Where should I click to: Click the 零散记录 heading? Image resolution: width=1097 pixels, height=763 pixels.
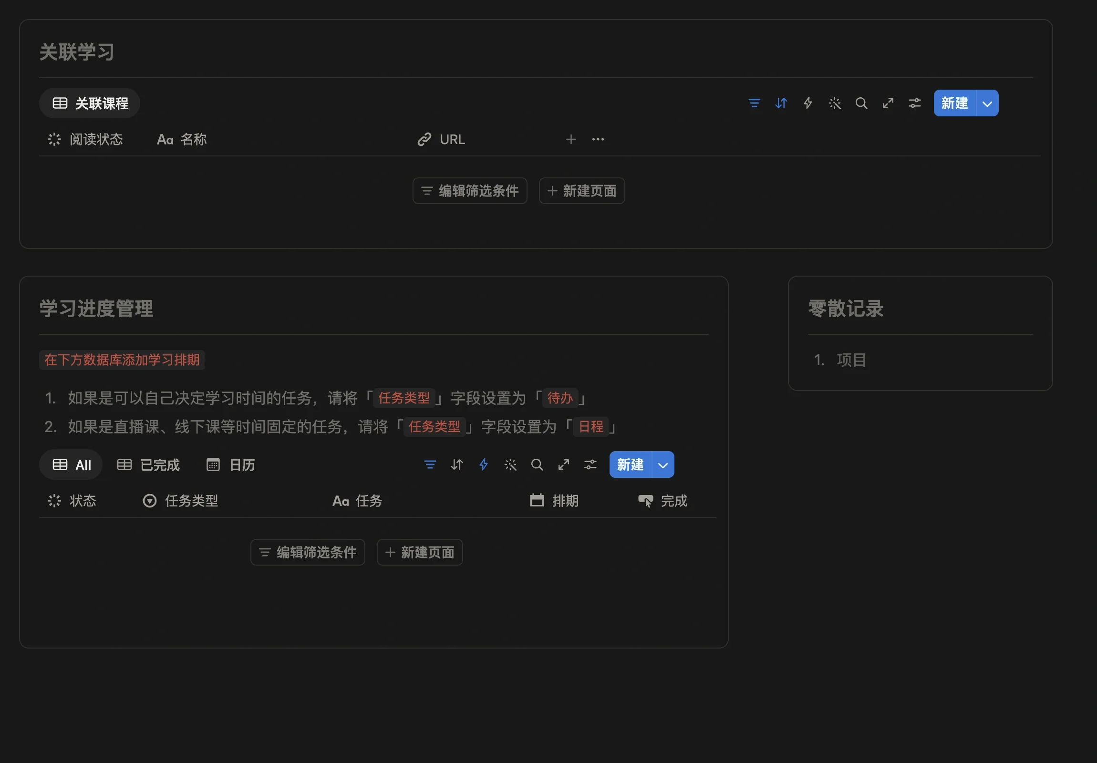coord(846,308)
